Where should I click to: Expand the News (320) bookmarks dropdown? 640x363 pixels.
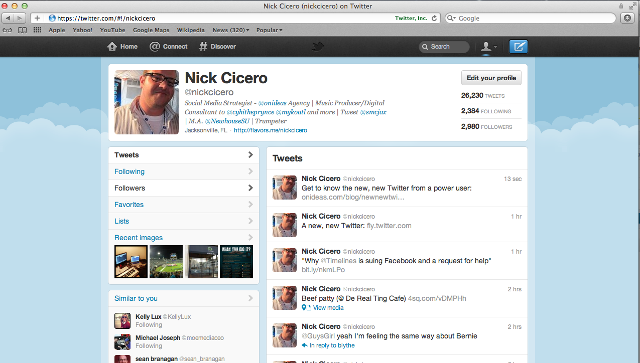tap(231, 30)
